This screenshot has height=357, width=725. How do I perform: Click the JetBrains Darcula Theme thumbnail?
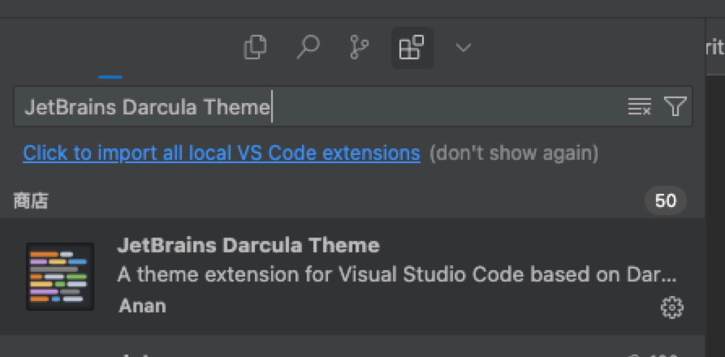[60, 276]
